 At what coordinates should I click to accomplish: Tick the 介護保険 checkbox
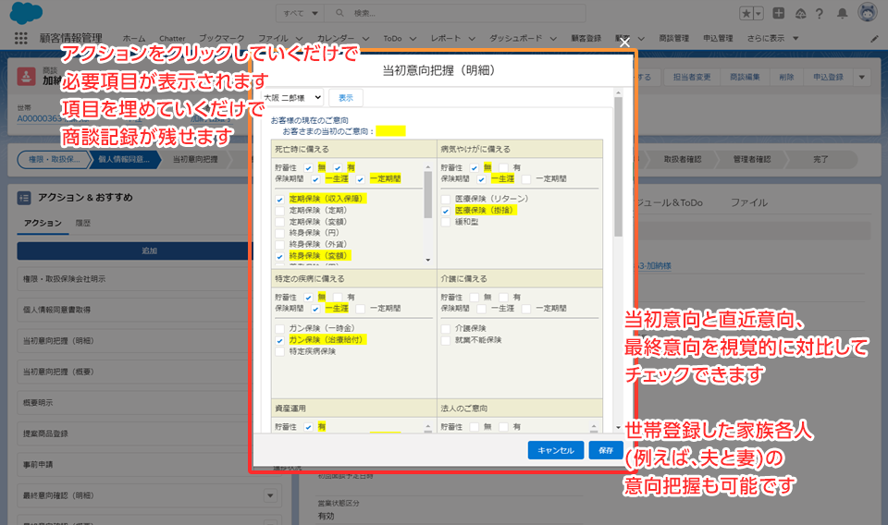[x=446, y=328]
